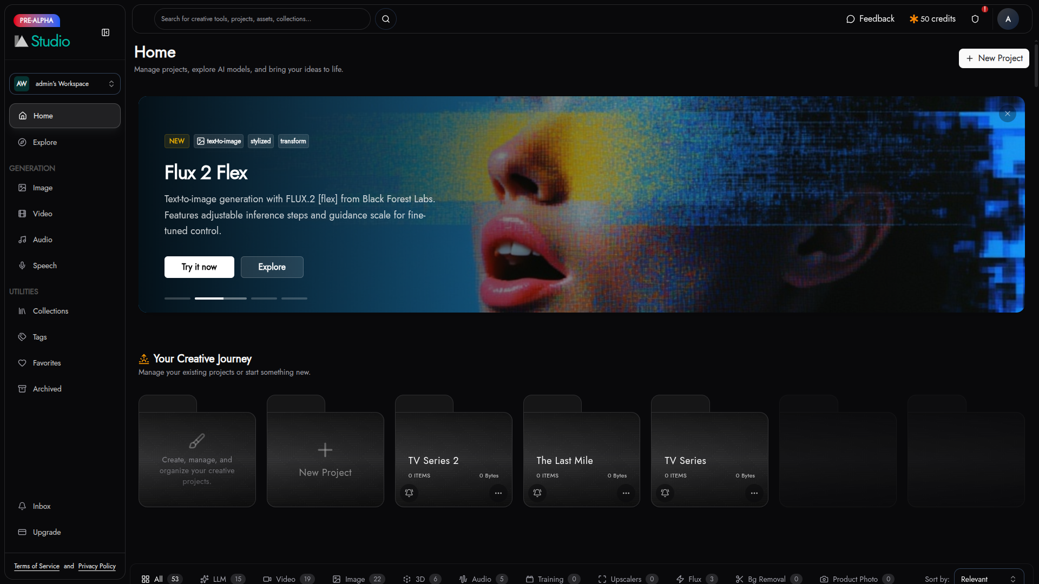The width and height of the screenshot is (1039, 584).
Task: Open user avatar A menu
Action: pyautogui.click(x=1008, y=19)
